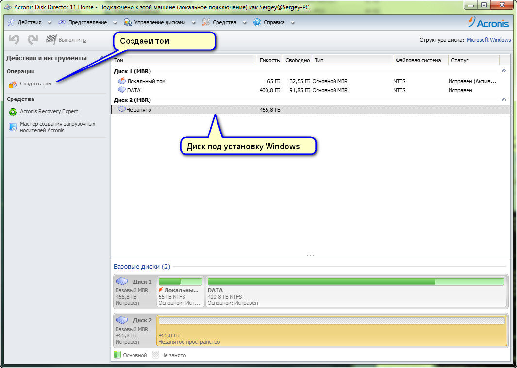Click the 'DATA' volume icon in list

pyautogui.click(x=122, y=90)
